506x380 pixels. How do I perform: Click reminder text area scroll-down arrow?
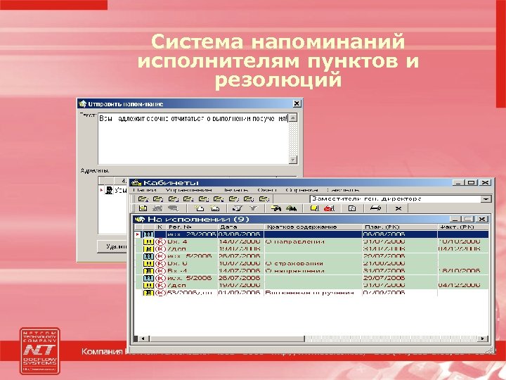pyautogui.click(x=293, y=160)
